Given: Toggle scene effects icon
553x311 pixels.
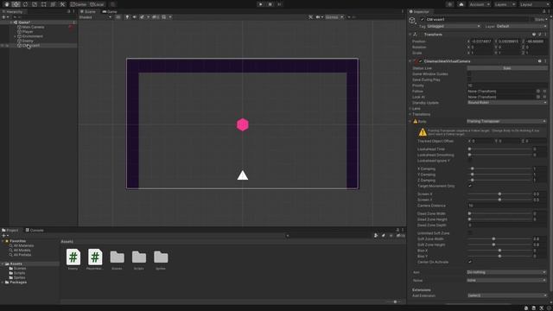Looking at the screenshot, I should pyautogui.click(x=142, y=17).
